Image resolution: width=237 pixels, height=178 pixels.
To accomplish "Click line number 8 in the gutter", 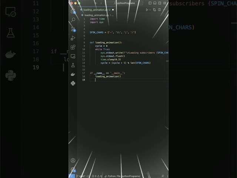I will click(x=84, y=43).
